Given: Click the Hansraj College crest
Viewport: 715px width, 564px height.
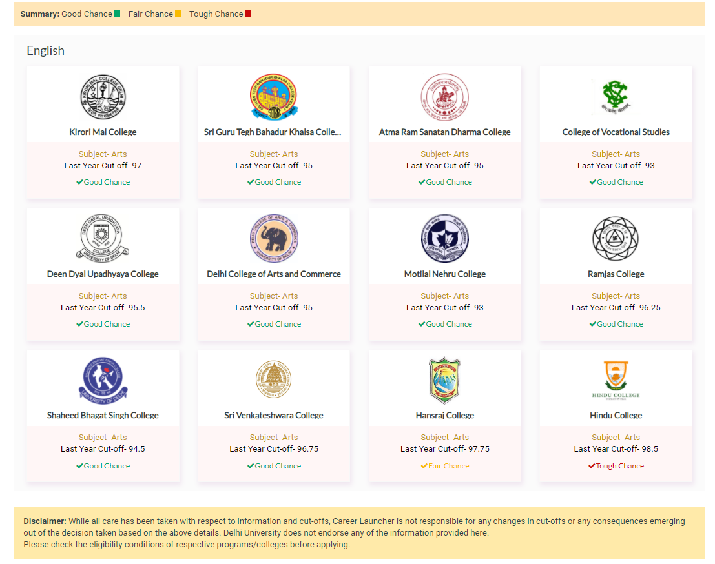Looking at the screenshot, I should pyautogui.click(x=444, y=381).
